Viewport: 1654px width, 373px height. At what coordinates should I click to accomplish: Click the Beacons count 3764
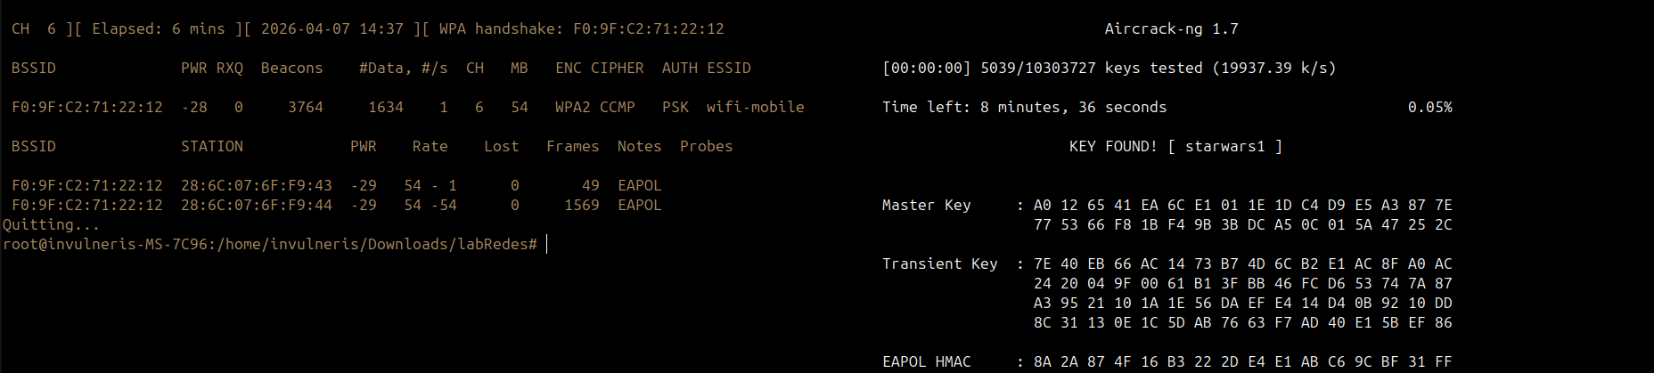[305, 107]
